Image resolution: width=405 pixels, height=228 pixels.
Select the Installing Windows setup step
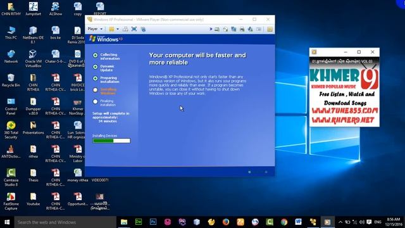105,91
